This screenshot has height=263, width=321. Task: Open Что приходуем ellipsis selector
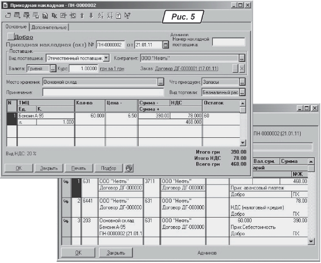[242, 81]
